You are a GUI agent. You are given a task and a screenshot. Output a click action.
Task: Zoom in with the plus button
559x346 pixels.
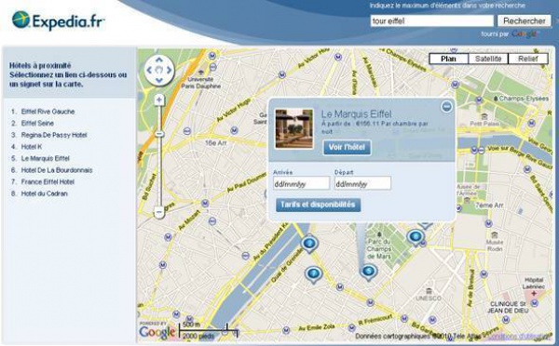(x=159, y=100)
